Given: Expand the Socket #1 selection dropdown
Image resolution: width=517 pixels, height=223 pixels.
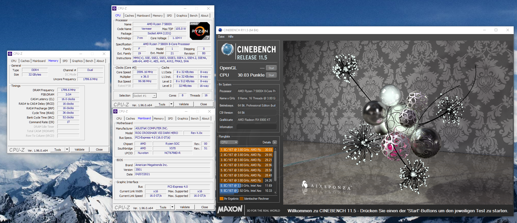Looking at the screenshot, I should 154,96.
